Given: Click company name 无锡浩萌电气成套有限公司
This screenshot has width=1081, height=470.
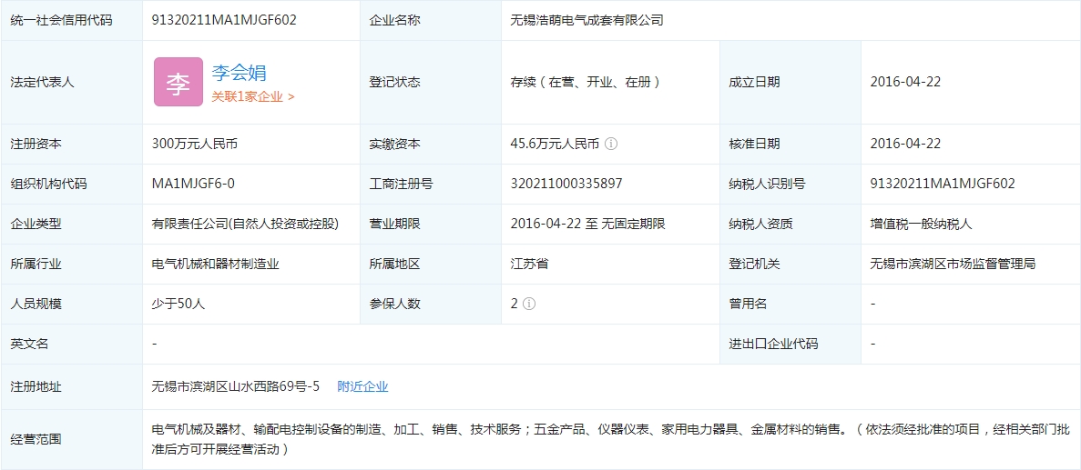Looking at the screenshot, I should pos(586,20).
